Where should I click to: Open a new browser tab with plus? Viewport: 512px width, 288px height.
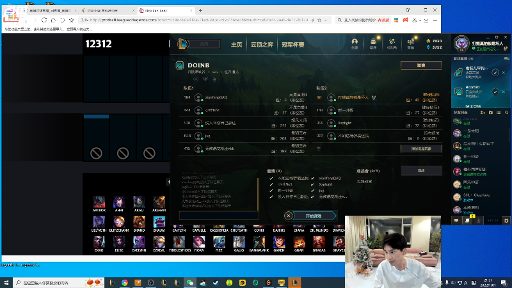[x=200, y=10]
